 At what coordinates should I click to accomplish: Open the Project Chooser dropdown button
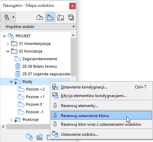click(8, 17)
